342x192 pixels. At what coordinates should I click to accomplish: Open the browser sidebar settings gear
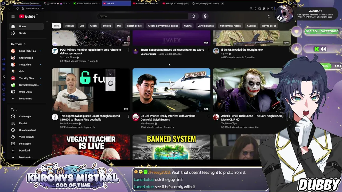pos(4,99)
